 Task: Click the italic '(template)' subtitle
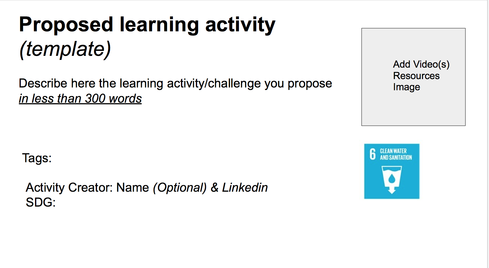(x=65, y=49)
